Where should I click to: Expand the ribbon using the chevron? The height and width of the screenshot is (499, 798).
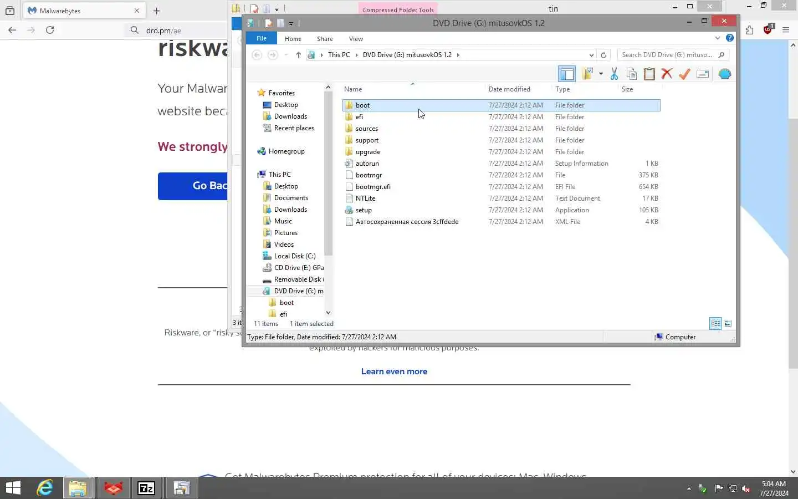point(718,38)
